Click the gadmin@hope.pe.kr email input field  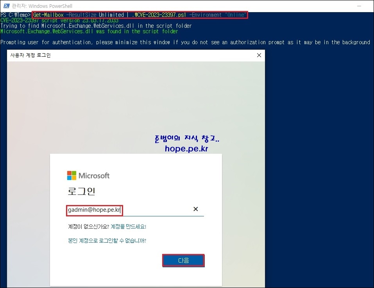[135, 210]
